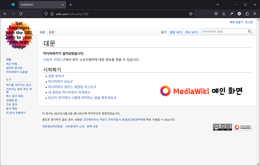The width and height of the screenshot is (260, 166).
Task: Open 이 문서 인용하기 link
Action: click(16, 113)
